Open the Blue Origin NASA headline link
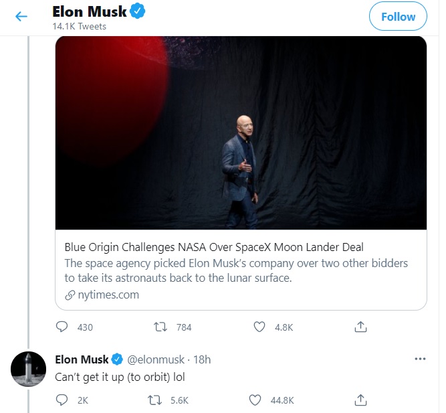The width and height of the screenshot is (446, 413). 214,247
